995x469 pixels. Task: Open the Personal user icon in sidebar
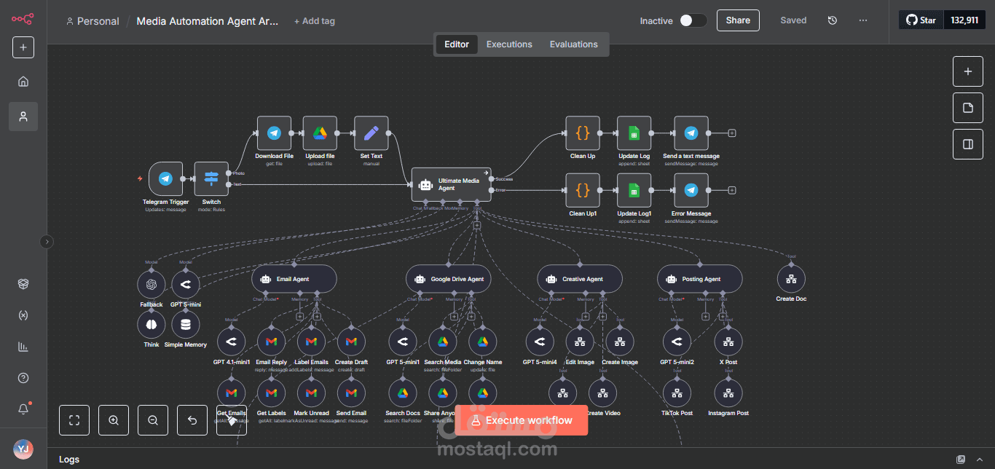coord(23,117)
